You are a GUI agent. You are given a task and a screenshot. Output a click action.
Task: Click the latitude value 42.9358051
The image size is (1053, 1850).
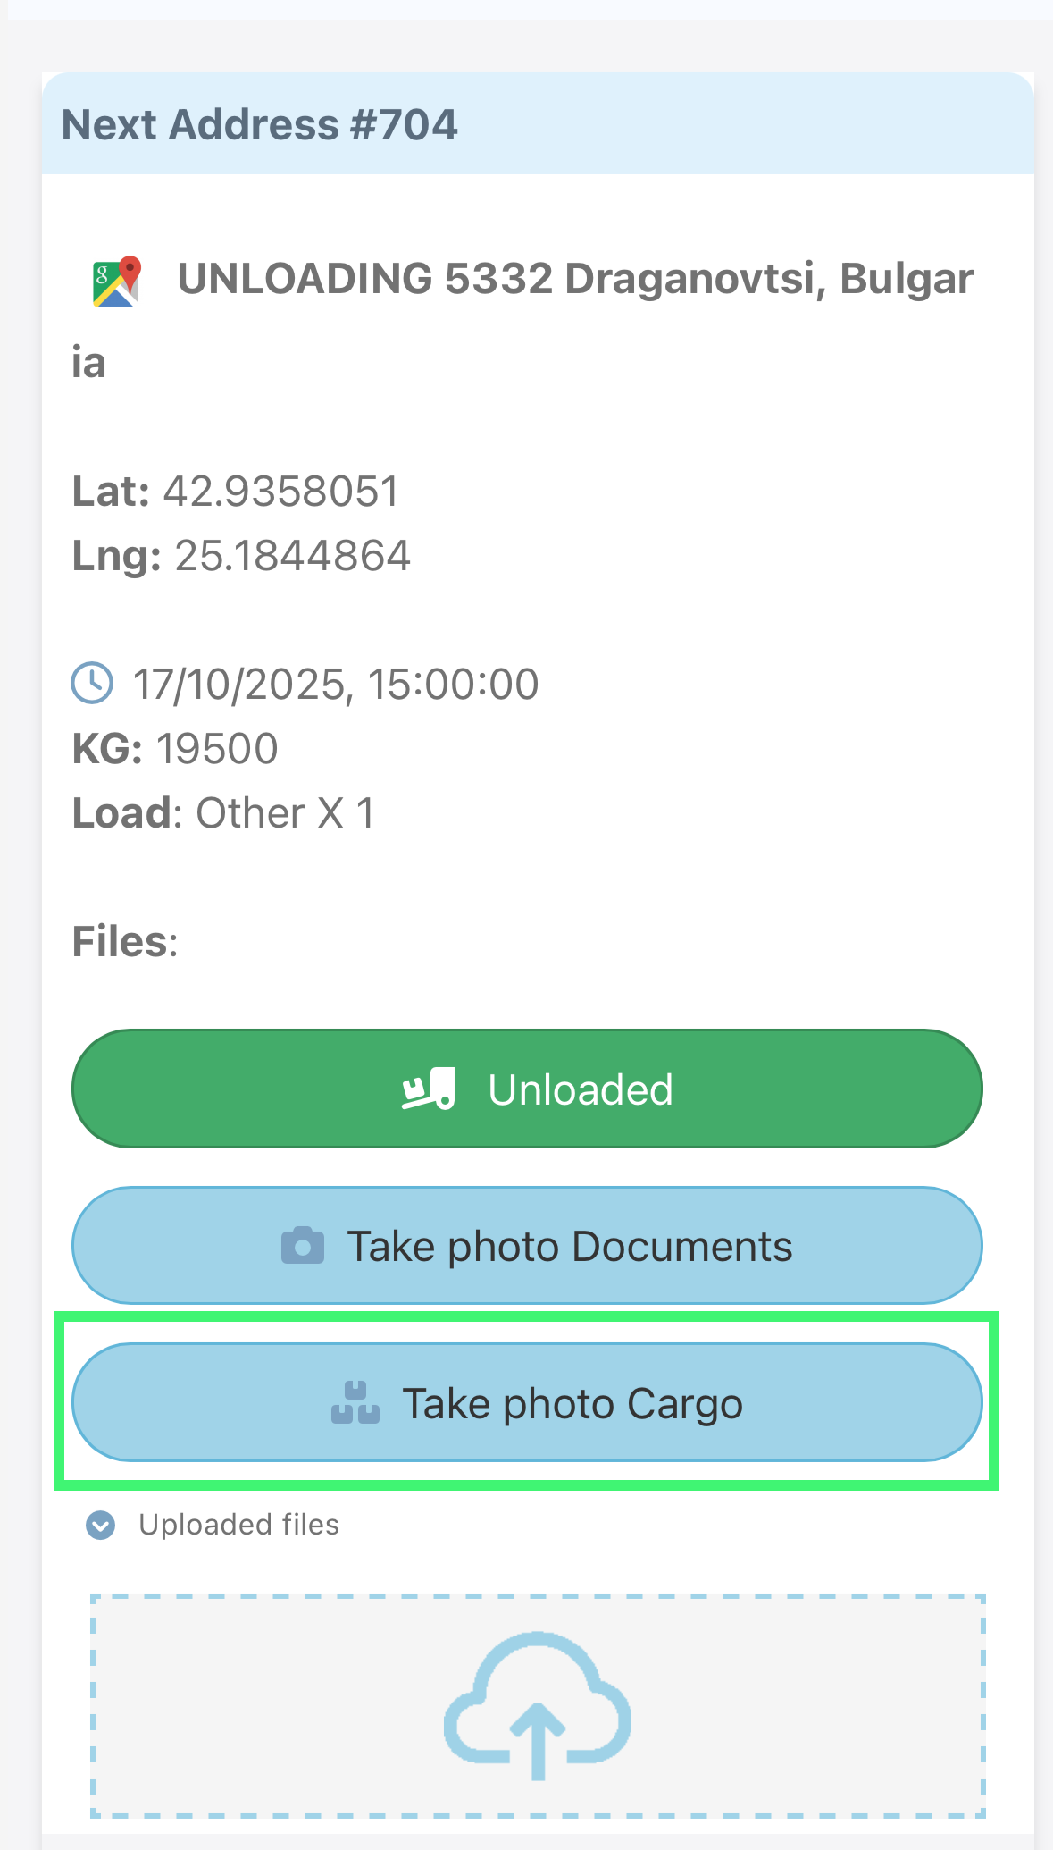click(280, 492)
